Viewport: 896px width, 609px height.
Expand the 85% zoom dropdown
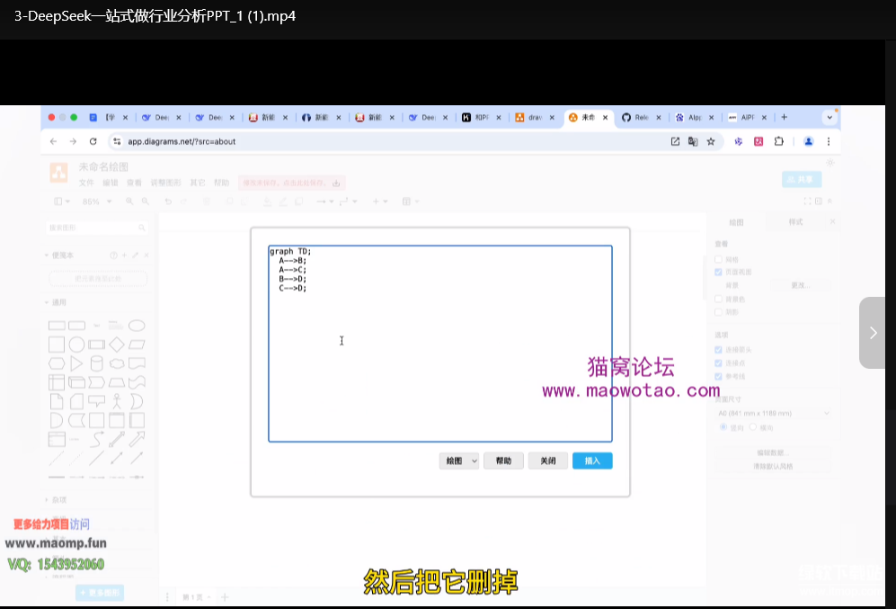pyautogui.click(x=96, y=202)
